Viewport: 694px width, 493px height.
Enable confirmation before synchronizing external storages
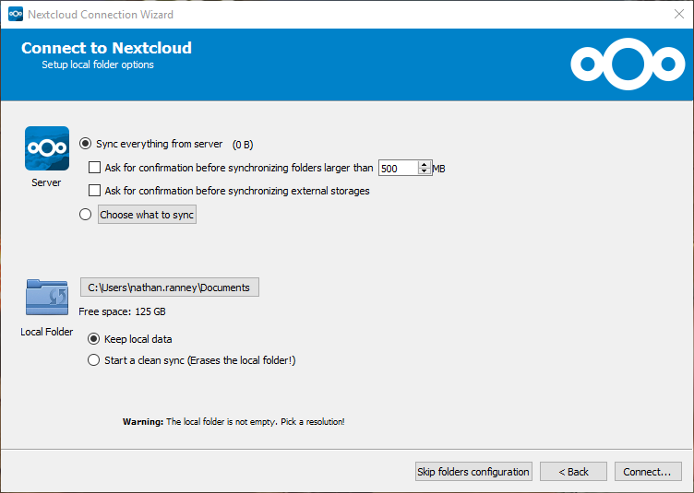coord(94,191)
